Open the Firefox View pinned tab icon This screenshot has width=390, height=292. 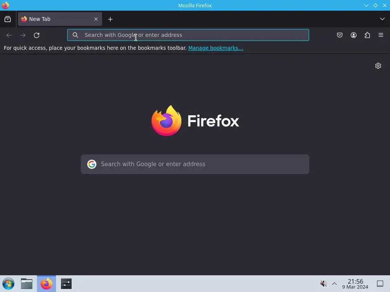pos(8,19)
